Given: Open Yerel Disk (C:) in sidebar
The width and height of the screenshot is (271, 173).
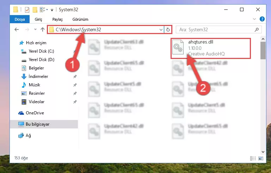Looking at the screenshot, I should tap(41, 51).
